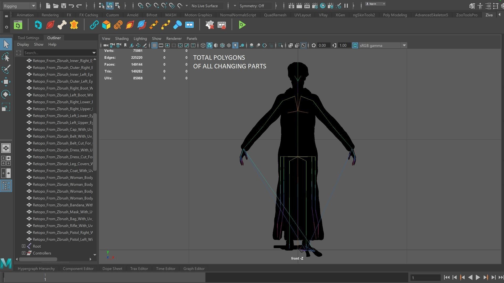This screenshot has height=283, width=504.
Task: Toggle the viewport grid display icon
Action: pos(154,46)
